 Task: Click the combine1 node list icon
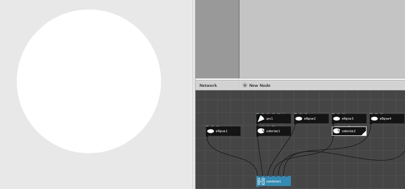pyautogui.click(x=261, y=181)
